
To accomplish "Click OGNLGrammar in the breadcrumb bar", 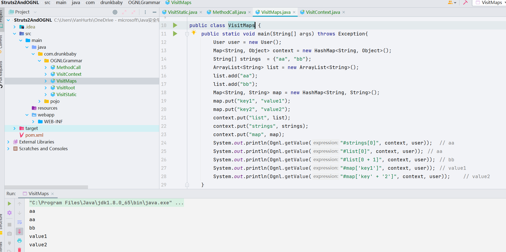I will pyautogui.click(x=144, y=3).
